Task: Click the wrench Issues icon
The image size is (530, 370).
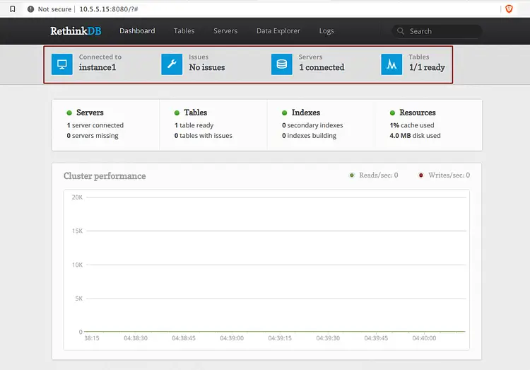Action: (172, 64)
